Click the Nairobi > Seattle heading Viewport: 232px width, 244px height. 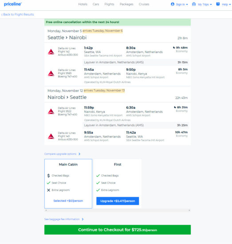[67, 97]
